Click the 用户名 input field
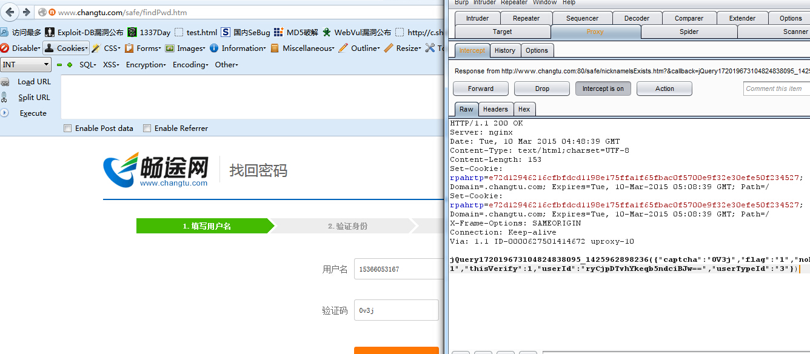The width and height of the screenshot is (810, 354). pos(399,269)
